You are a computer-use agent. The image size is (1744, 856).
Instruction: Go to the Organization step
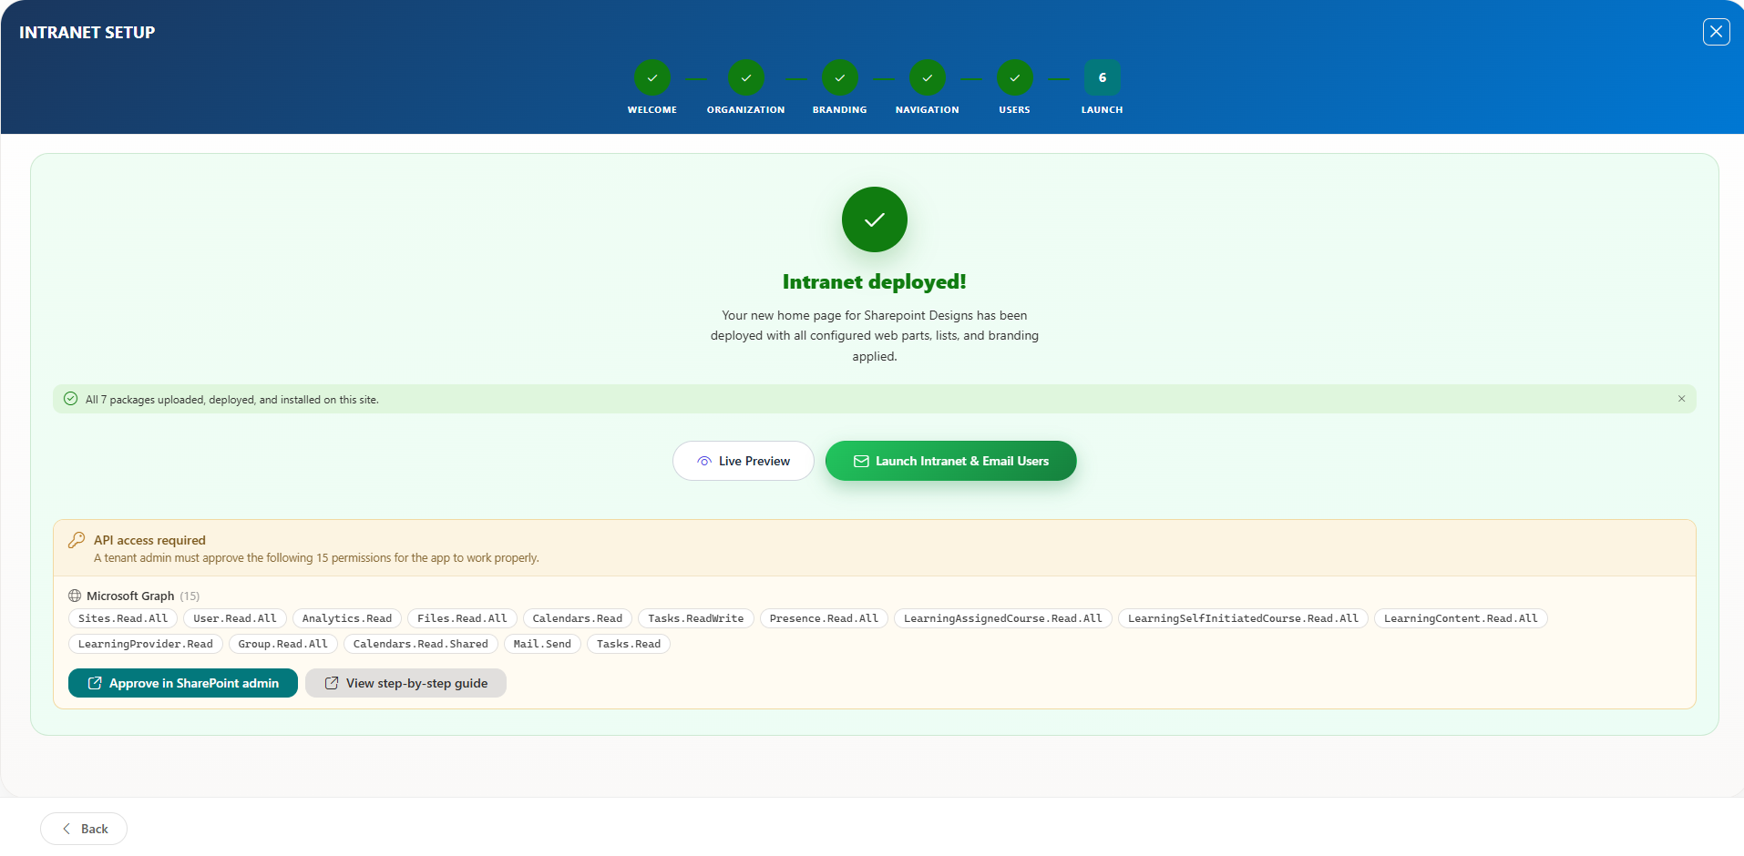tap(746, 78)
